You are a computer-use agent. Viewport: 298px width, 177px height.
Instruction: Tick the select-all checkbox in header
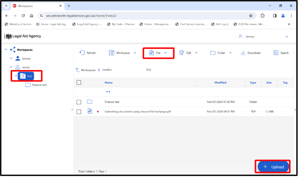(79, 83)
